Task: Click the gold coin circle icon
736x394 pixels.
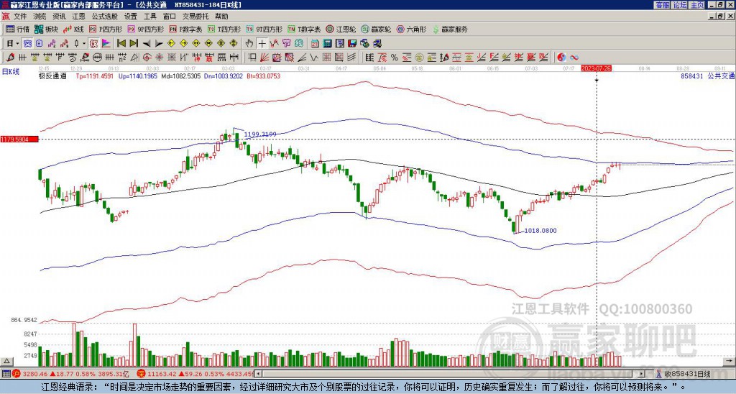Action: pyautogui.click(x=419, y=58)
